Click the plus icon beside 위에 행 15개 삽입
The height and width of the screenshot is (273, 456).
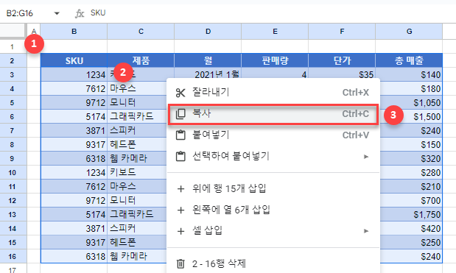tap(180, 189)
